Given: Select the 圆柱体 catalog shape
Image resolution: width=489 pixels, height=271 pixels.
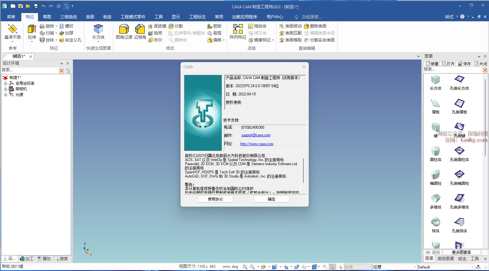Looking at the screenshot, I should coord(436,154).
